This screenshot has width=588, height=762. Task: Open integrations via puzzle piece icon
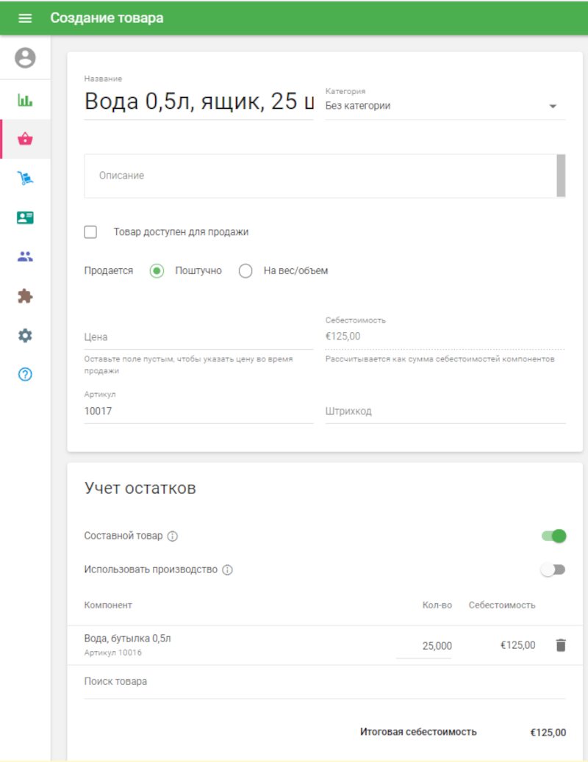point(24,296)
